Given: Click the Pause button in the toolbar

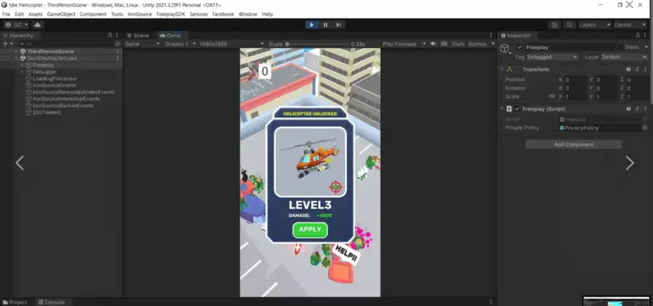Looking at the screenshot, I should pos(325,25).
